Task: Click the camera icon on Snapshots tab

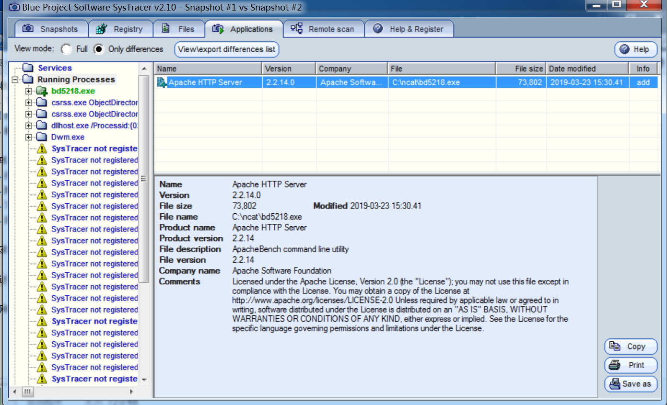Action: pos(28,29)
